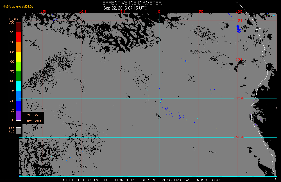This screenshot has height=182, width=281.
Task: Click the 30 scale value
Action: click(12, 101)
